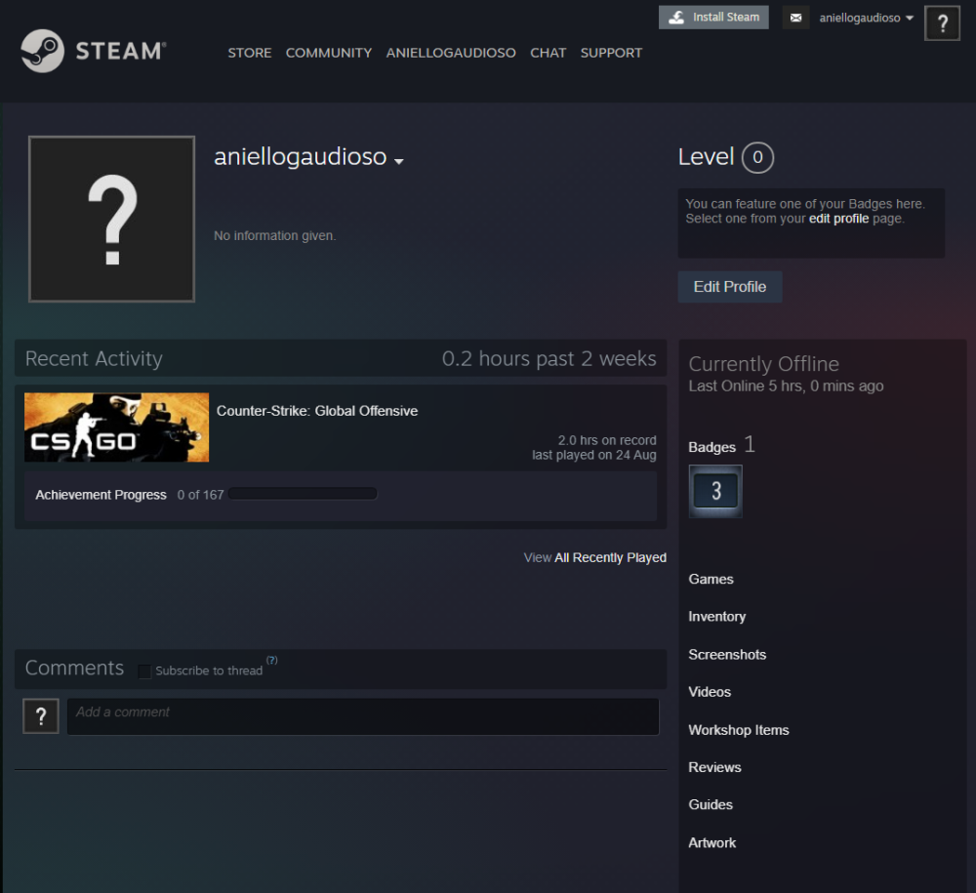Click the Level 0 circle badge
The image size is (976, 893).
point(757,157)
